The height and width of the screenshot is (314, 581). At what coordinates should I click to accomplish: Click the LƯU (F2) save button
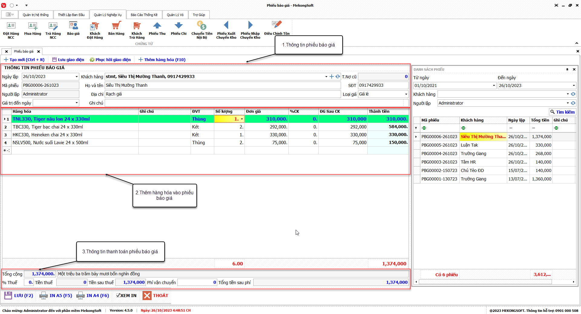coord(19,296)
